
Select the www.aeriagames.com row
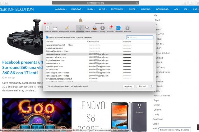pyautogui.click(x=99, y=54)
